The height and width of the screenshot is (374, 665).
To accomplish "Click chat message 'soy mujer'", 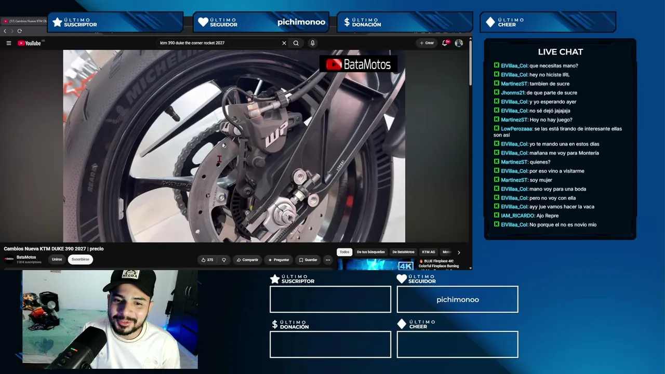I will [541, 180].
